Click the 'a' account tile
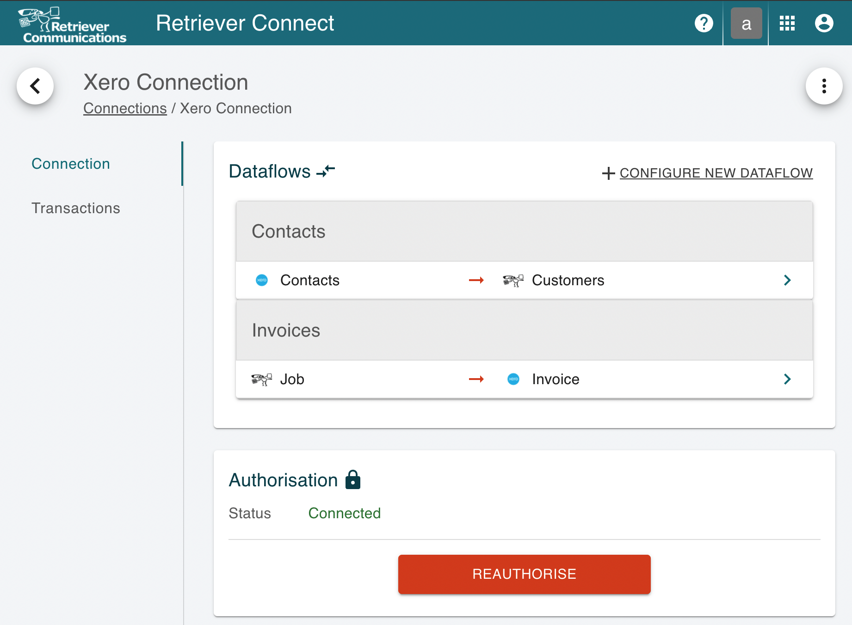Screen dimensions: 852x625 coord(746,23)
